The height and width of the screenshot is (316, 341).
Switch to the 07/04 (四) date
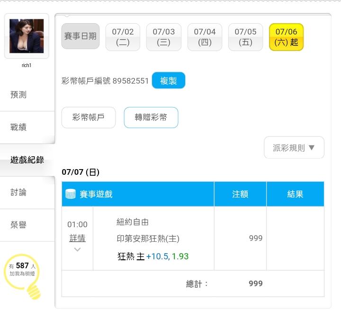point(205,37)
